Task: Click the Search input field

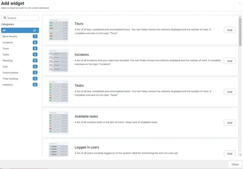Action: (x=20, y=18)
